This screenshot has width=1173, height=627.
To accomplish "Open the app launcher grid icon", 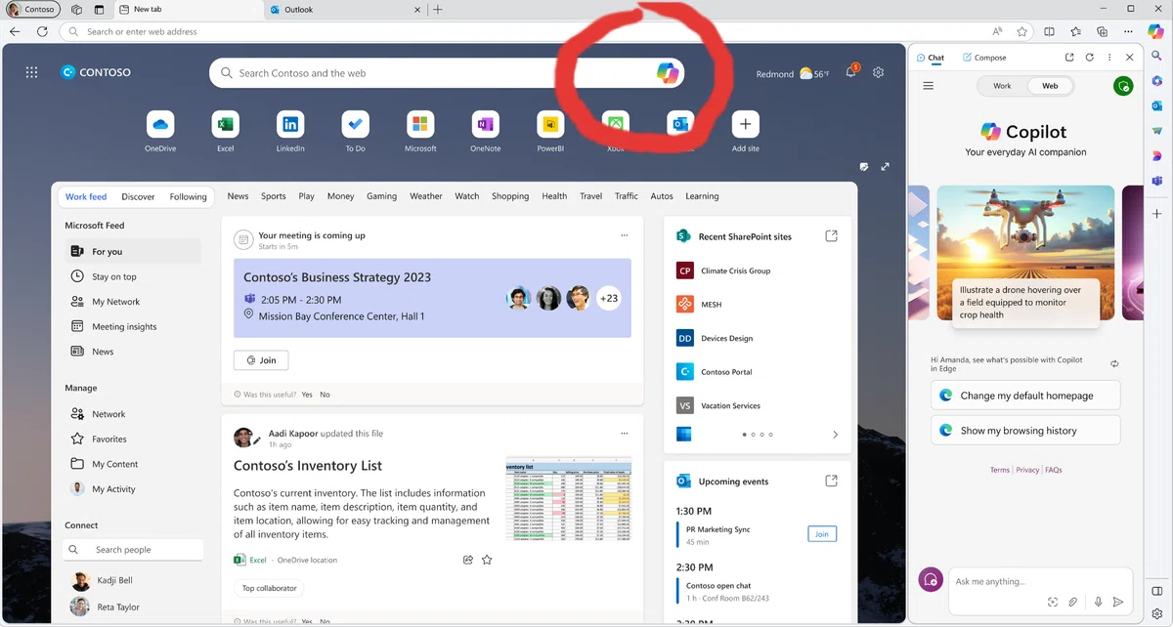I will [31, 72].
